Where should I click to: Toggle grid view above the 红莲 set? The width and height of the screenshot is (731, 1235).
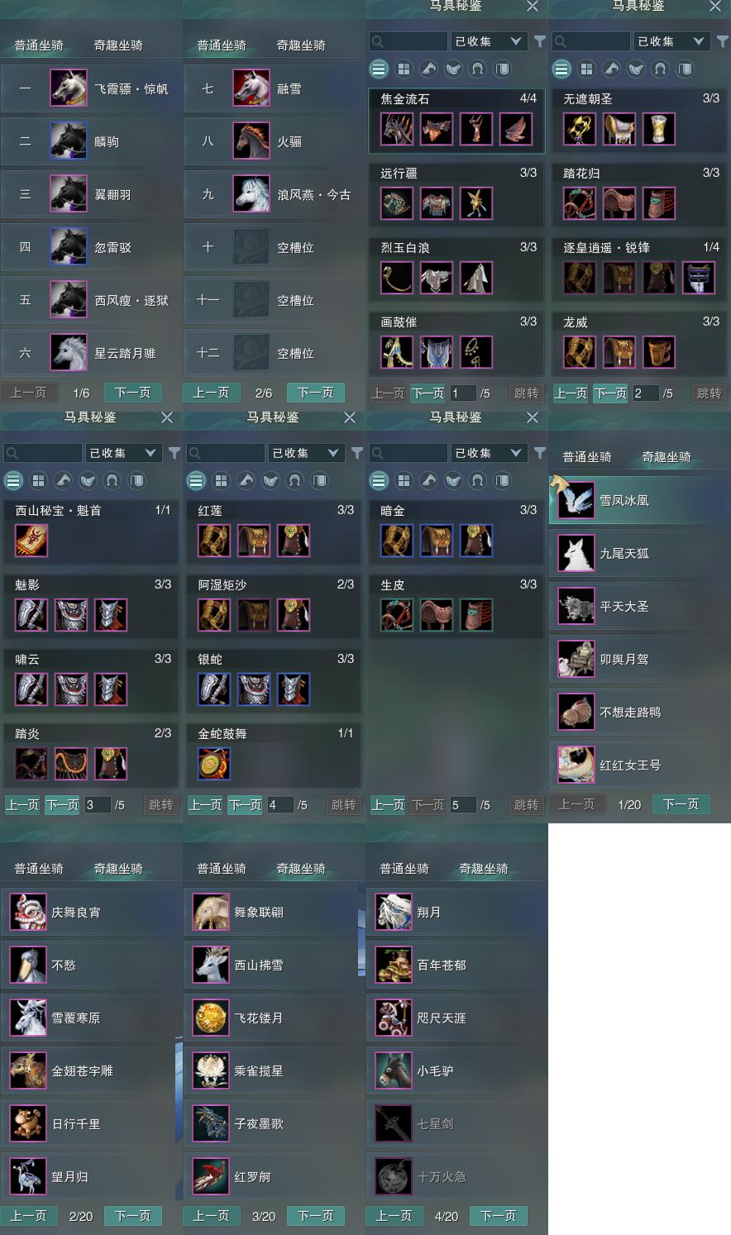pyautogui.click(x=221, y=480)
